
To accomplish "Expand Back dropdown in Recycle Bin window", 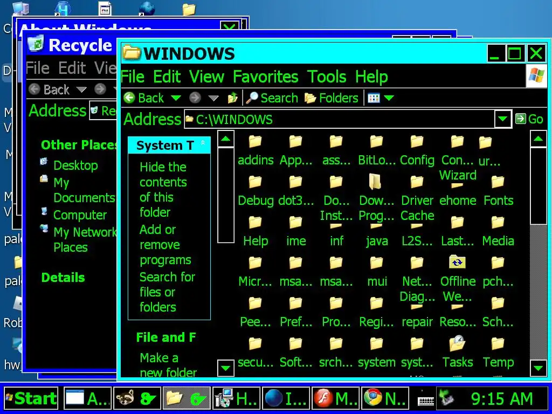I will [x=81, y=89].
